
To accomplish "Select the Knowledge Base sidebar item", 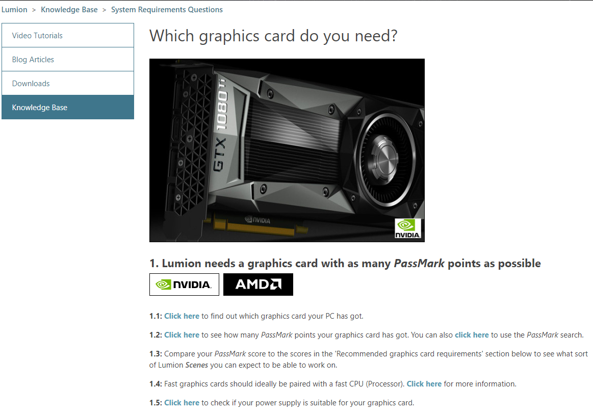I will [x=68, y=108].
